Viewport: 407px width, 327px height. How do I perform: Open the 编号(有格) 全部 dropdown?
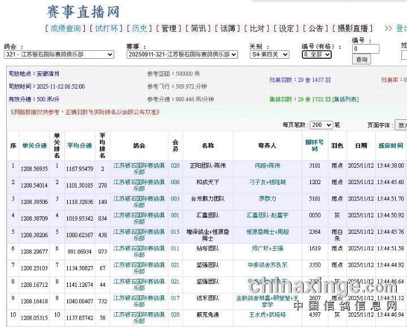[317, 55]
